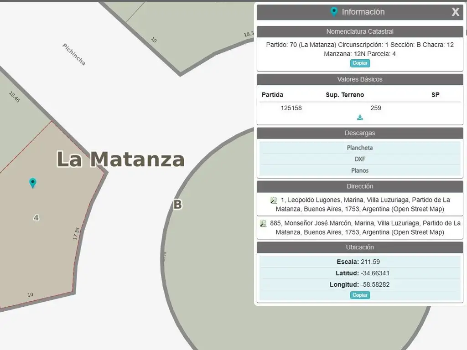Select the 885, Monseñor José Marcón address text

tap(365, 228)
